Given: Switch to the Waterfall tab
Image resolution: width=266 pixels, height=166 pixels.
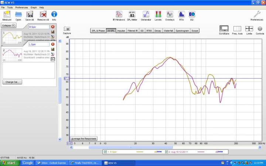Looking at the screenshot, I should 168,31.
